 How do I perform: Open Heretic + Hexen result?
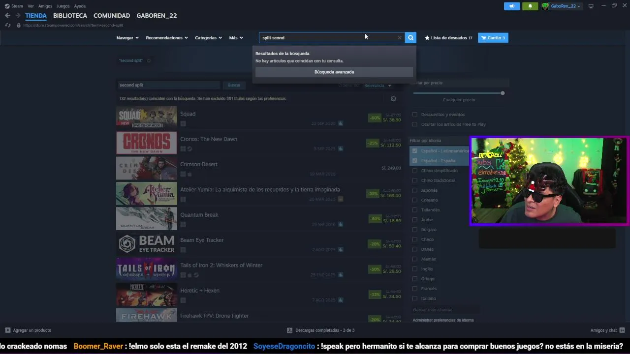click(200, 291)
